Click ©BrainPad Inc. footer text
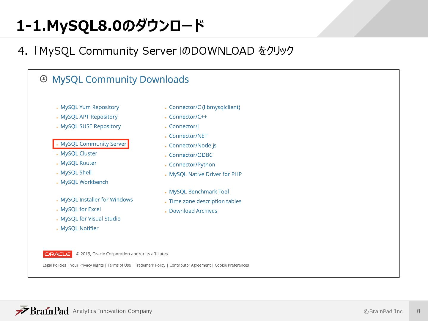The image size is (428, 321). [384, 311]
